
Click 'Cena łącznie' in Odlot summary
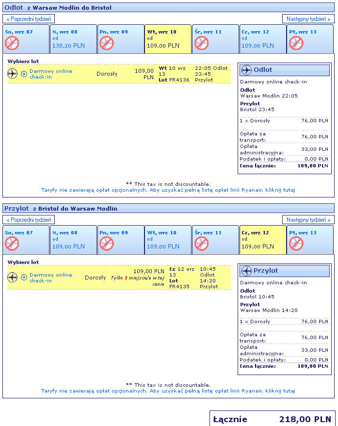point(258,166)
